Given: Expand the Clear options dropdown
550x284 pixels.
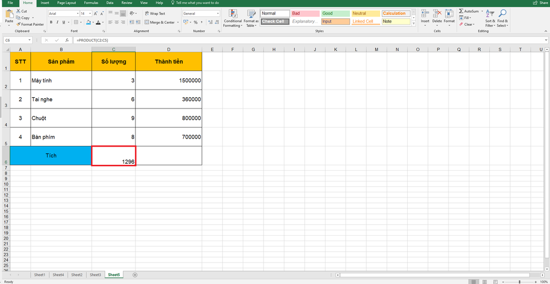Looking at the screenshot, I should 474,24.
